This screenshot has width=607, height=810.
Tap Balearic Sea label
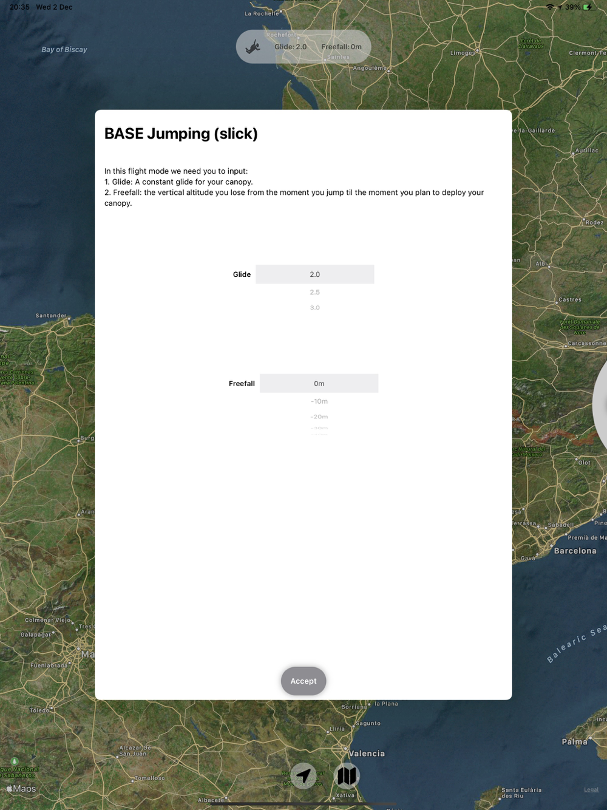coord(576,644)
